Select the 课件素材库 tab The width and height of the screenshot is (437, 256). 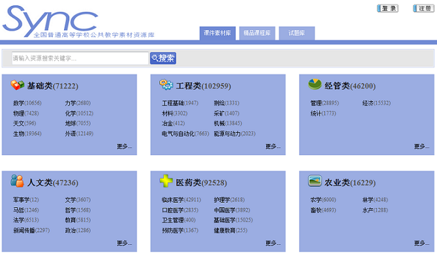point(218,33)
